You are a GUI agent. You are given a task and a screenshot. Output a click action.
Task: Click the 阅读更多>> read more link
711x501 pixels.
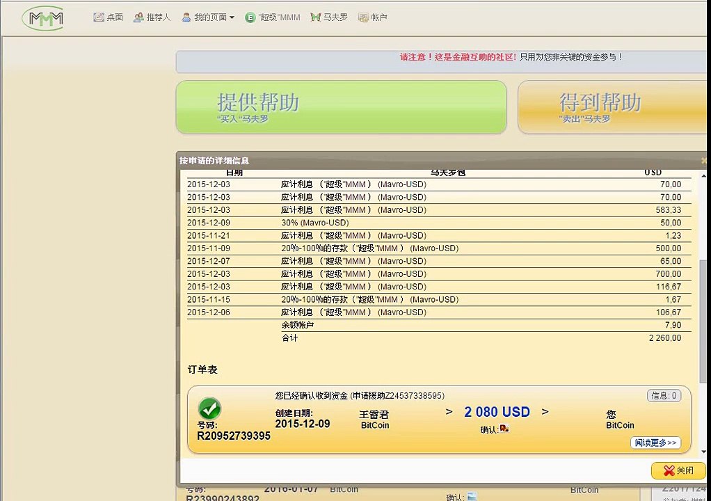pos(655,443)
